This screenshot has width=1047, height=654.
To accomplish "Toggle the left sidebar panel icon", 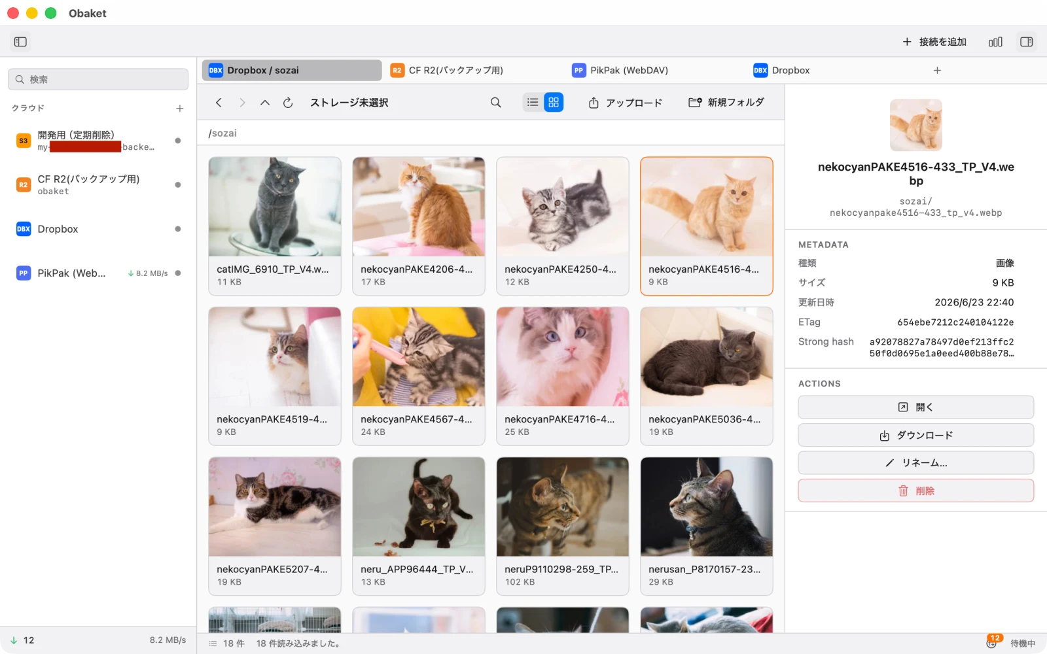I will point(20,42).
